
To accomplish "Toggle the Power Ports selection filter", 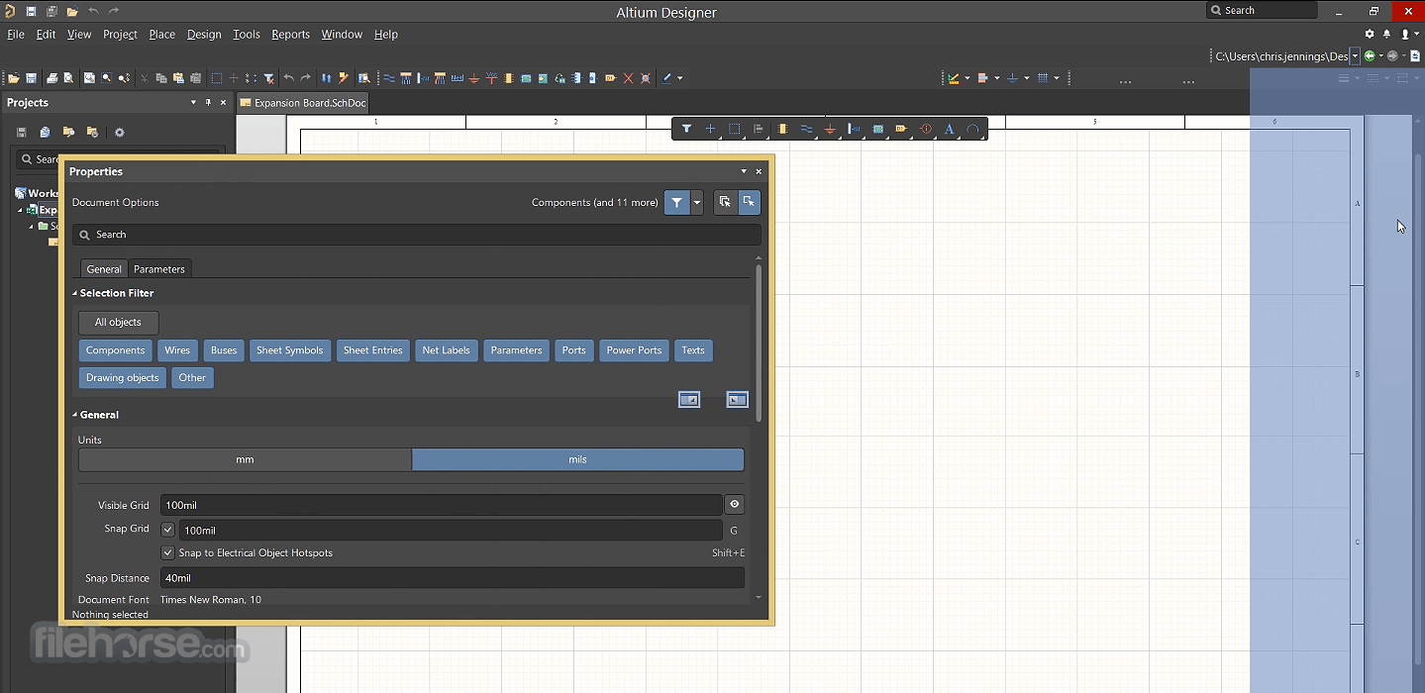I will (634, 350).
